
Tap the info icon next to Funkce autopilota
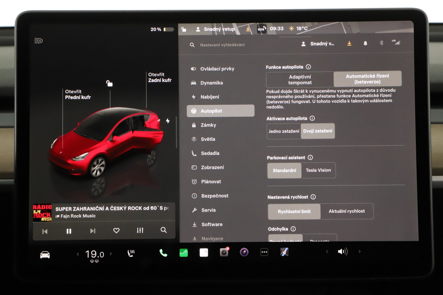tap(308, 67)
